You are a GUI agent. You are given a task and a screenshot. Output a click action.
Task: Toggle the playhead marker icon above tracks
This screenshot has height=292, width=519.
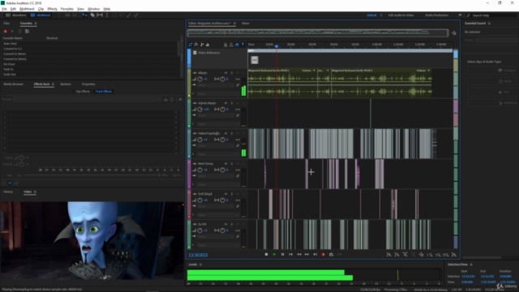[242, 45]
